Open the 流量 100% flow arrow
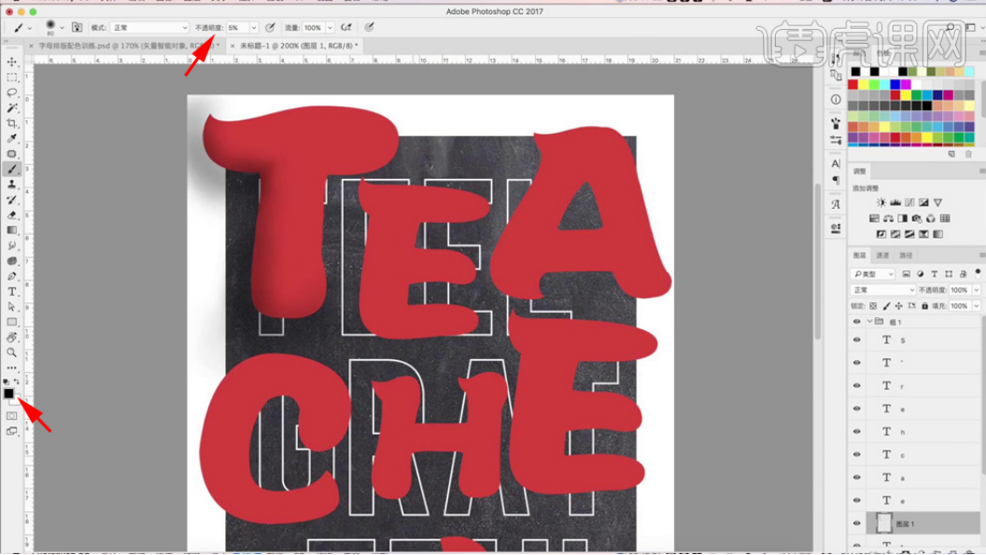Image resolution: width=986 pixels, height=555 pixels. tap(330, 28)
